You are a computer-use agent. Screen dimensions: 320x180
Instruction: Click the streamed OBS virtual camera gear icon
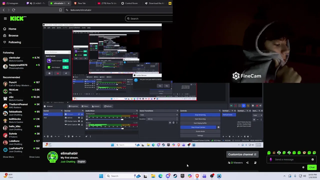pyautogui.click(x=218, y=127)
